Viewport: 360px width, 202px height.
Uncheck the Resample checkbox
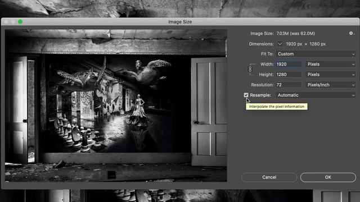[x=246, y=95]
